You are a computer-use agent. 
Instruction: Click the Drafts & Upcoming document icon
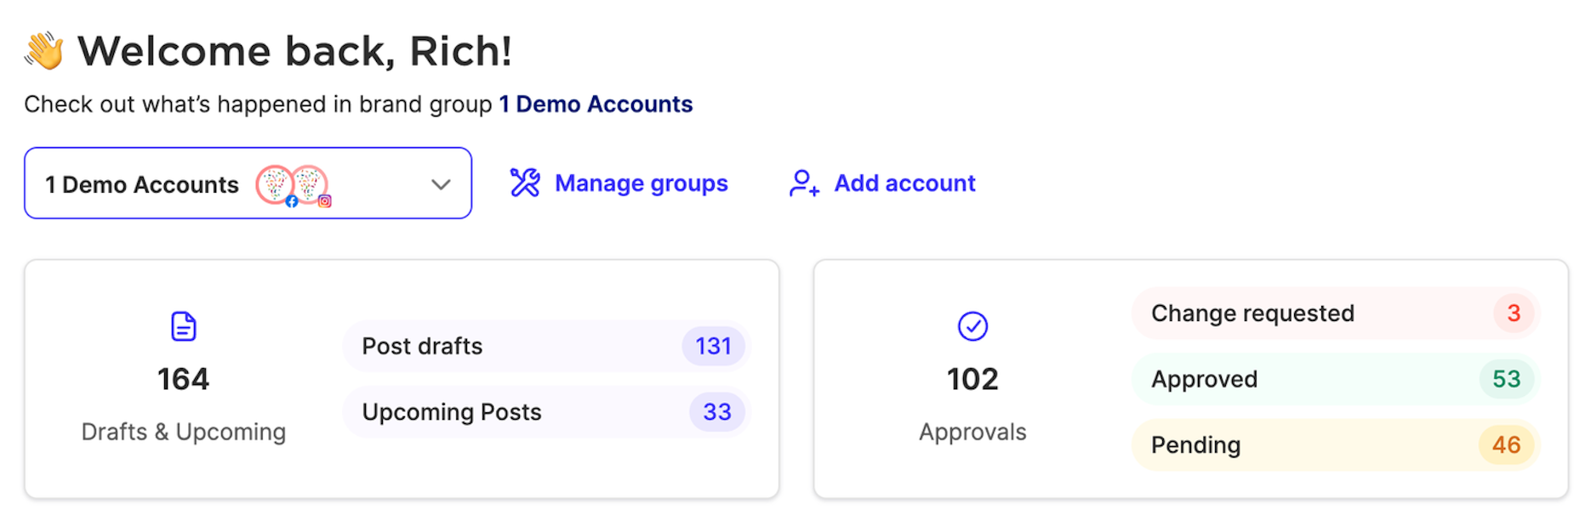[184, 326]
